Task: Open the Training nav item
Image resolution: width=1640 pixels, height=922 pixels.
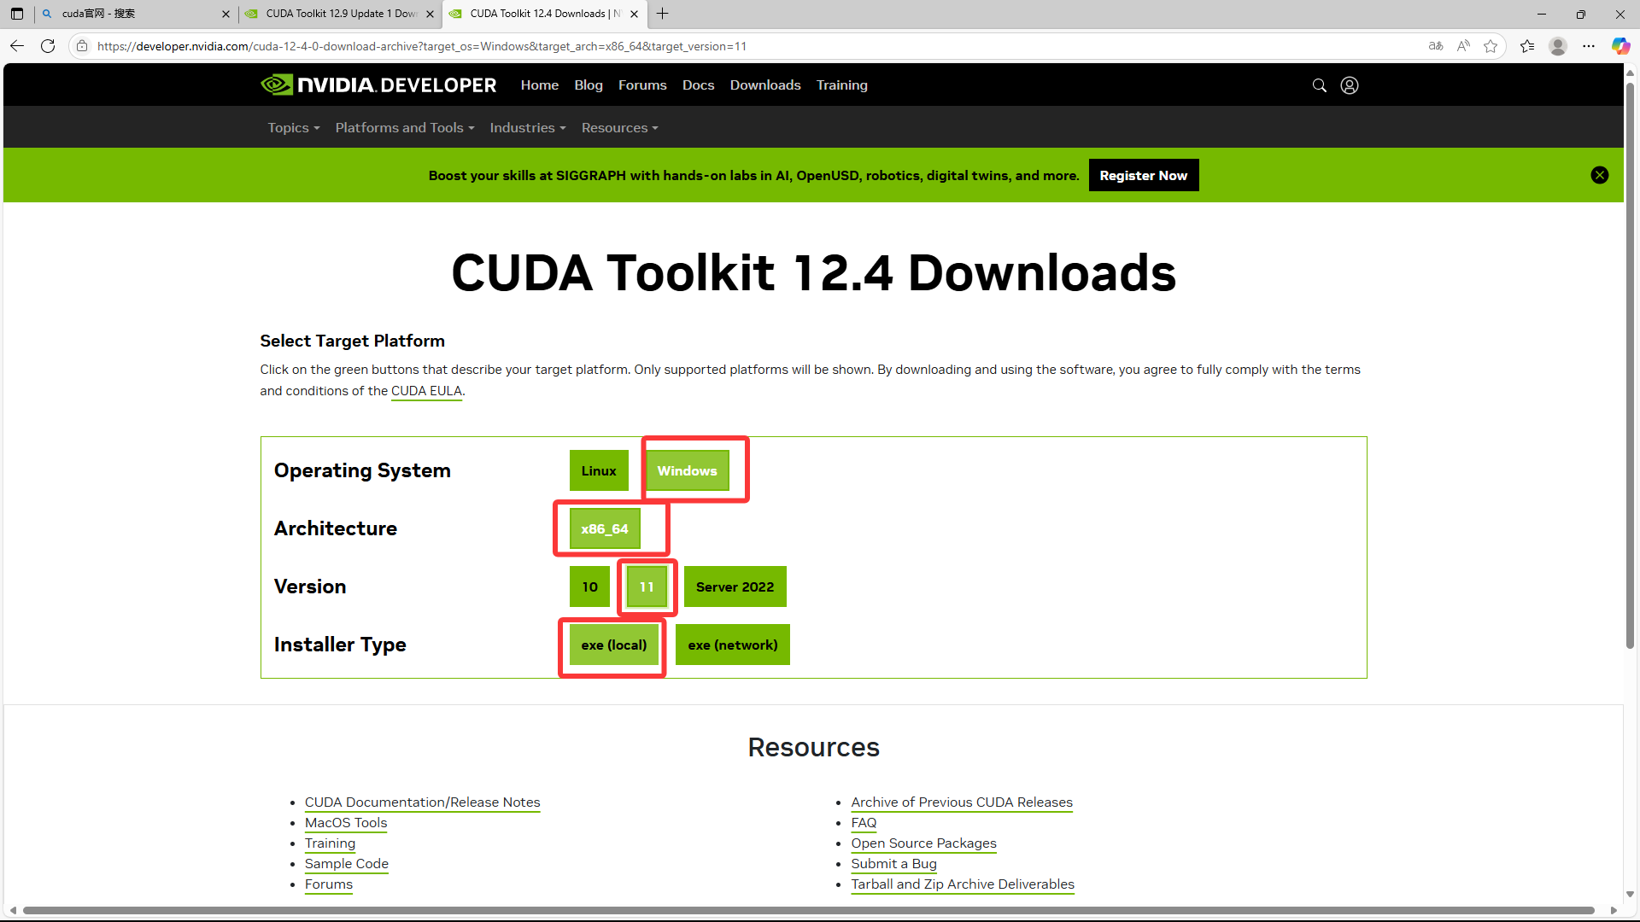Action: pyautogui.click(x=842, y=85)
